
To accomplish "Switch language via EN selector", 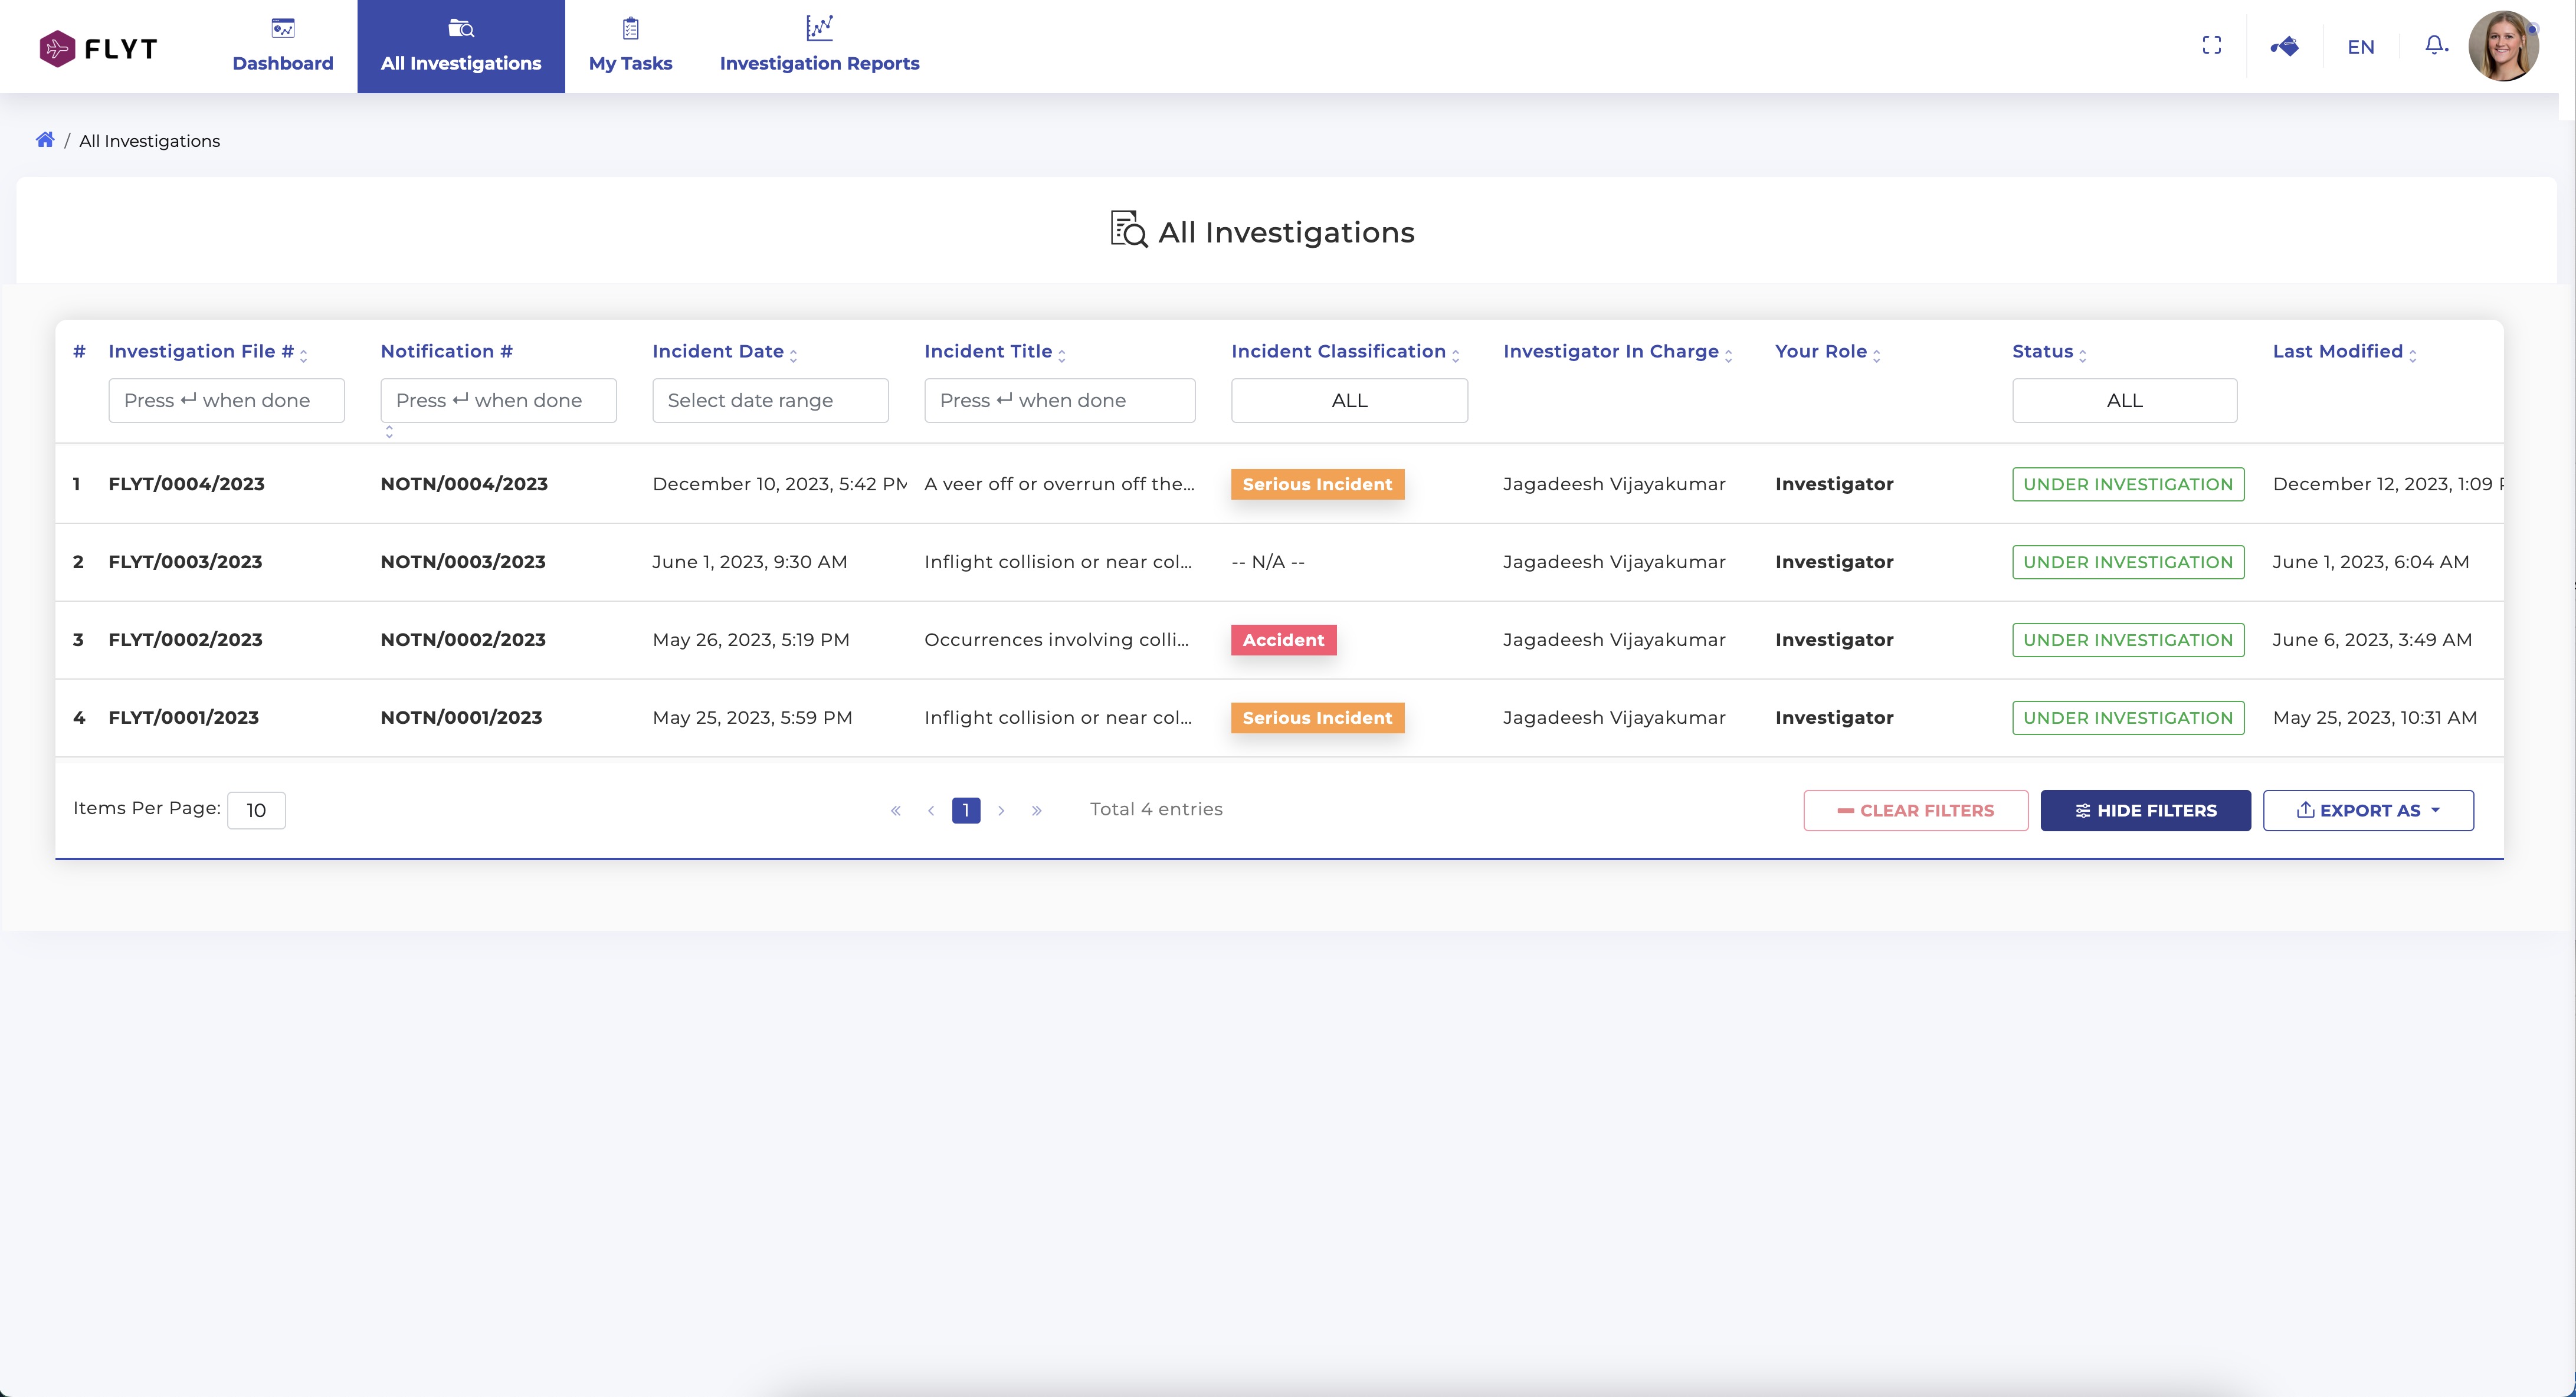I will coord(2360,47).
